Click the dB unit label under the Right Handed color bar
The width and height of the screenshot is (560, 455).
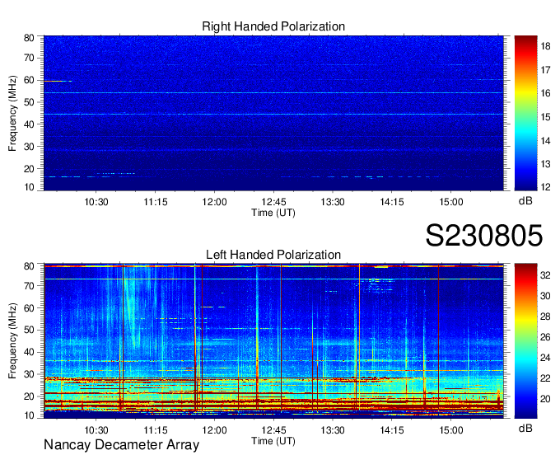point(525,201)
